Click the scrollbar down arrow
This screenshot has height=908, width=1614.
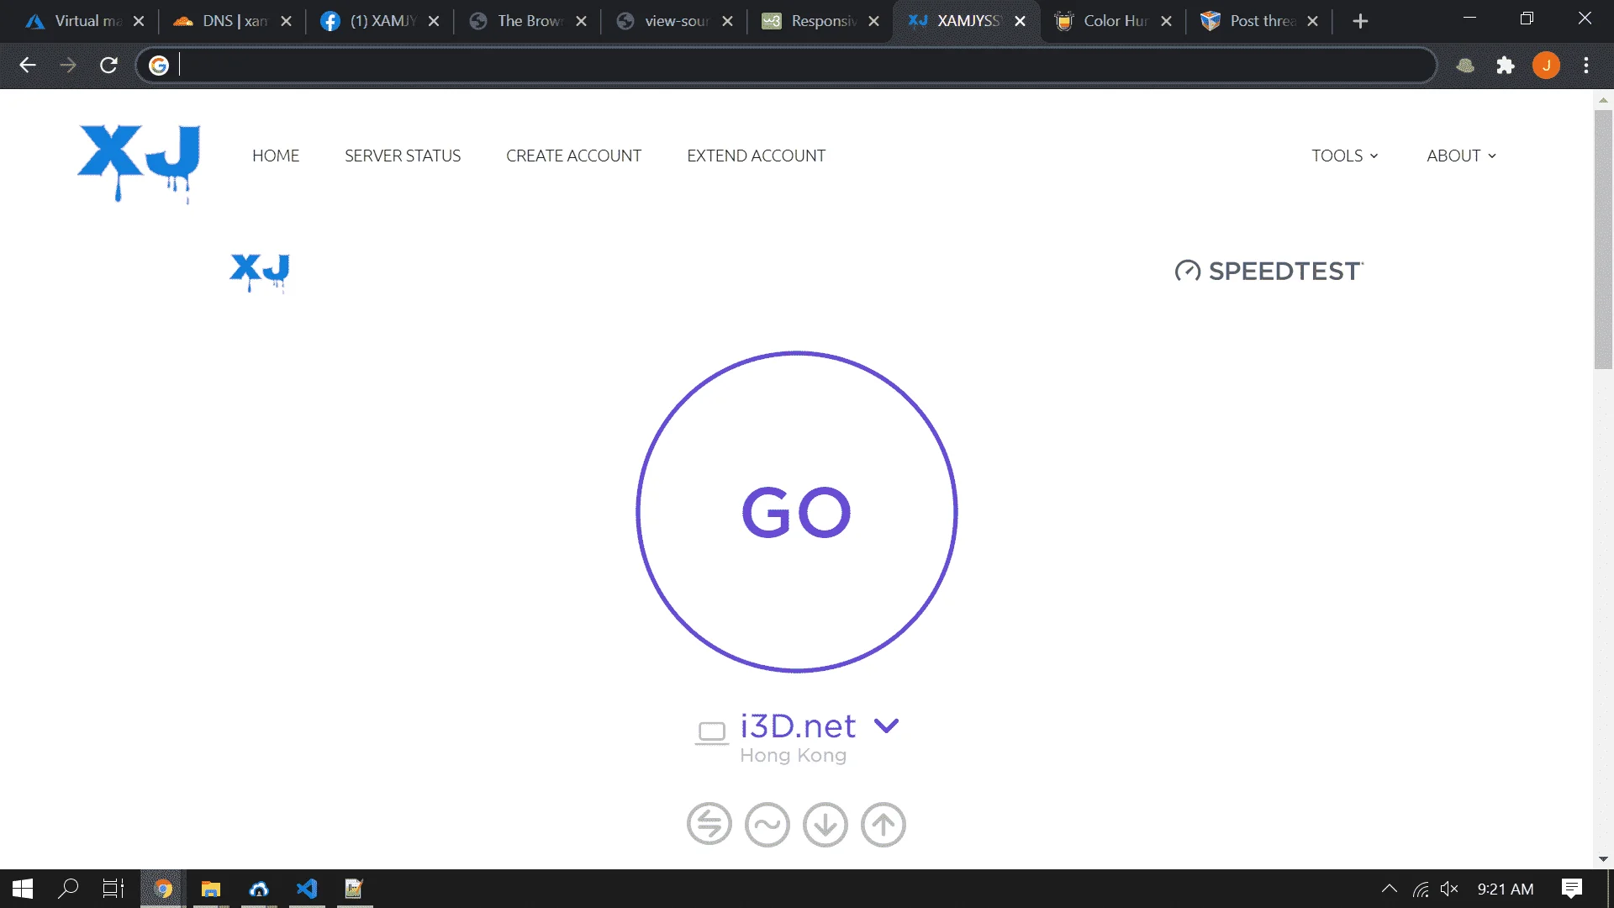1603,859
